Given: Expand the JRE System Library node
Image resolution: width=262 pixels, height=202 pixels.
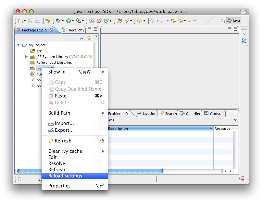Looking at the screenshot, I should pos(27,57).
